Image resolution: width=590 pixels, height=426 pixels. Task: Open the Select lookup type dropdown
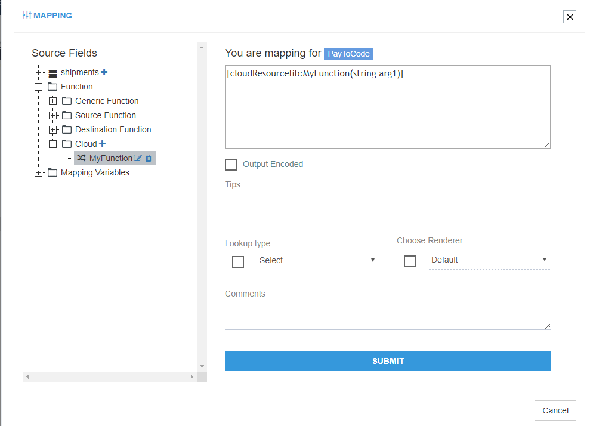point(318,260)
